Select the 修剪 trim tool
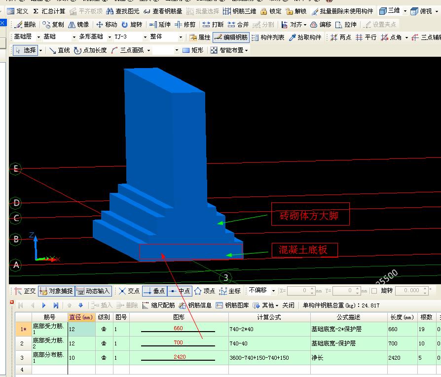The width and height of the screenshot is (441, 377). click(x=185, y=25)
